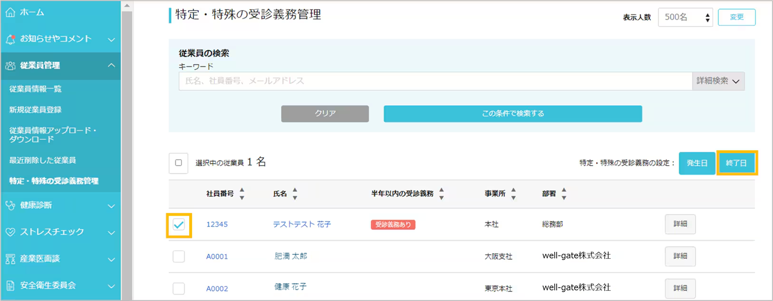
Task: Open employee number A0001 link
Action: (x=217, y=257)
